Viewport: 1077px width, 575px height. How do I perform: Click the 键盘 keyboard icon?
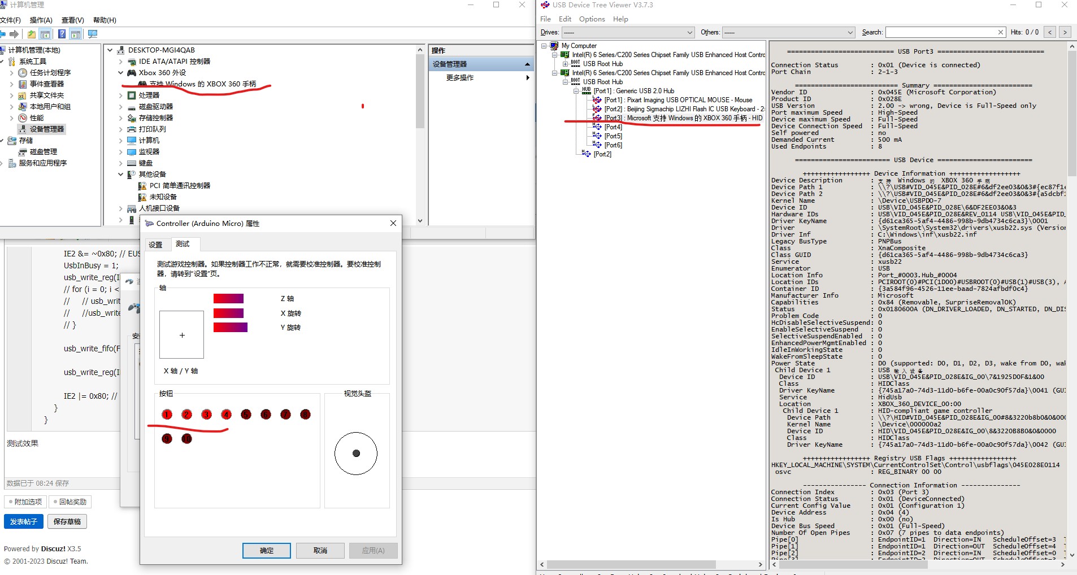point(132,163)
